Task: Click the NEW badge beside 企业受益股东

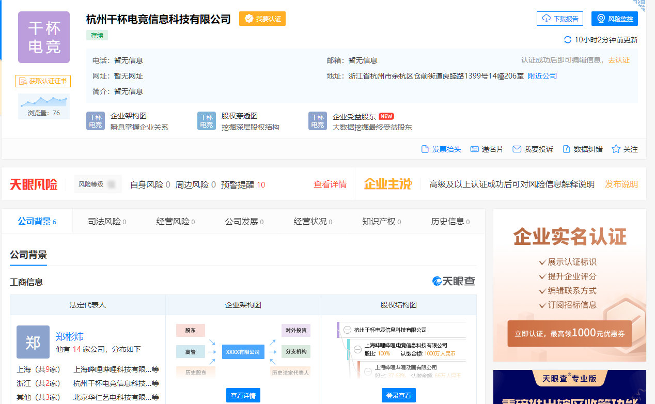Action: pos(386,116)
